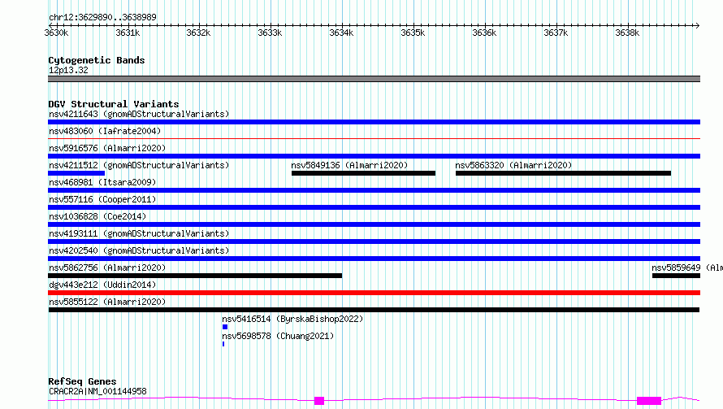Open nsv5916576 (Almarri2020) variant label
Screen dimensions: 723x409
click(107, 148)
